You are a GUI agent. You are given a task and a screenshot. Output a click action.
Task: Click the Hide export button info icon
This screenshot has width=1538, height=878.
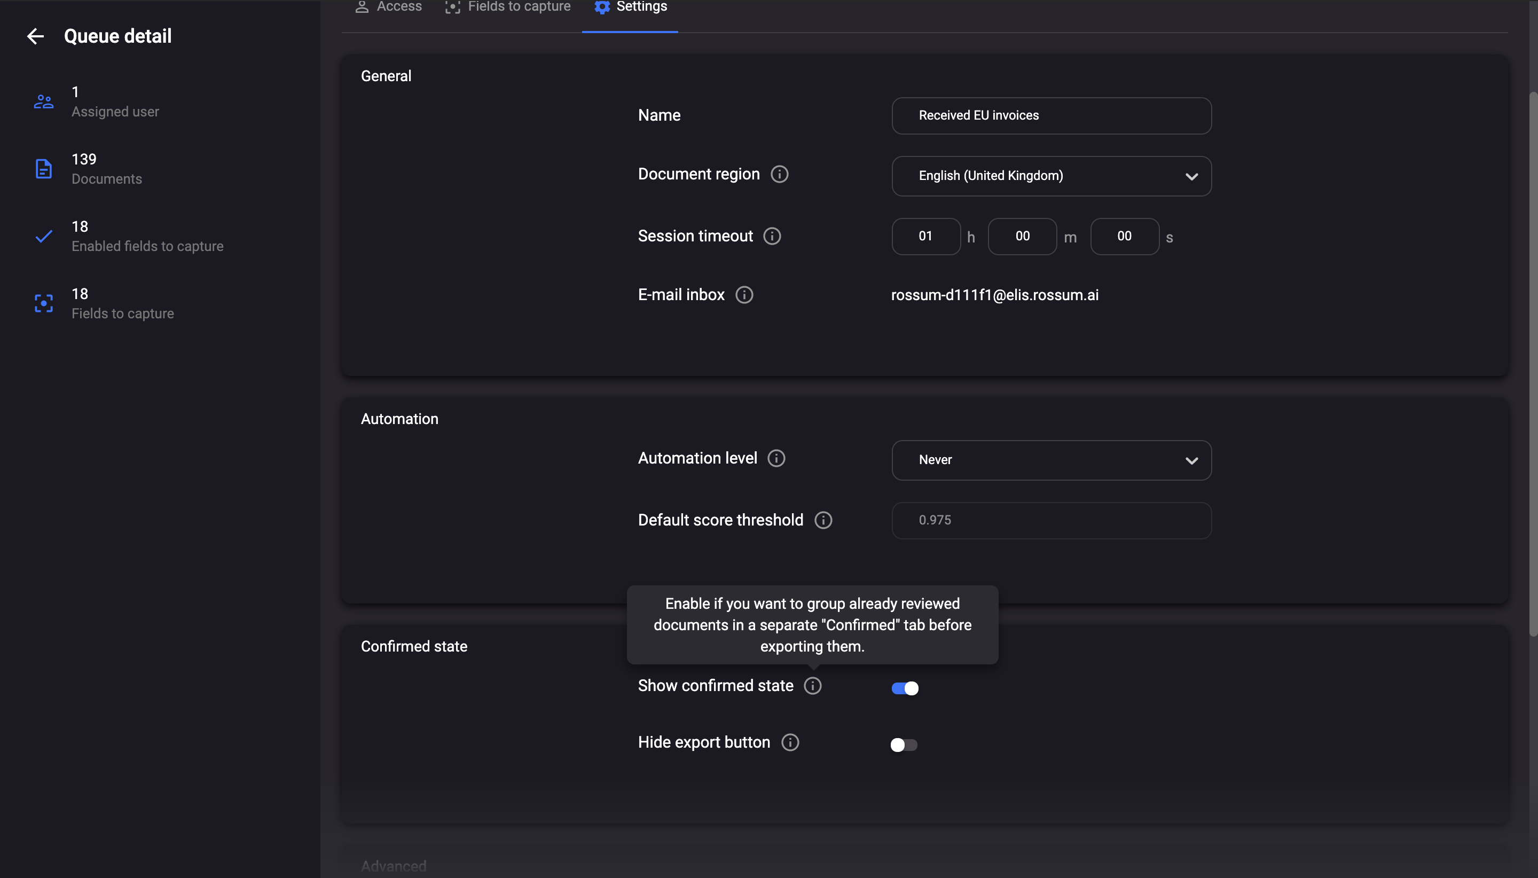tap(790, 742)
